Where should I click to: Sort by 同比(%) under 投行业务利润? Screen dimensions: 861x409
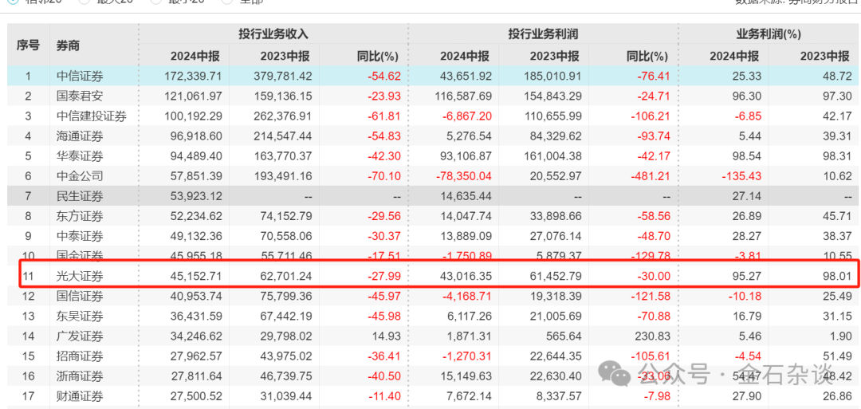pyautogui.click(x=647, y=56)
